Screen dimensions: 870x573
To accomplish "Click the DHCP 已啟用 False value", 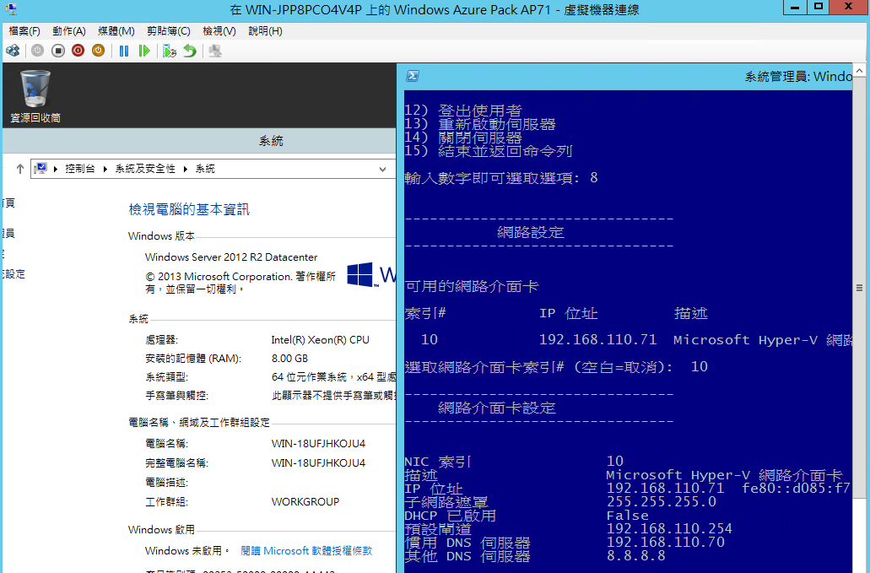I will click(628, 516).
